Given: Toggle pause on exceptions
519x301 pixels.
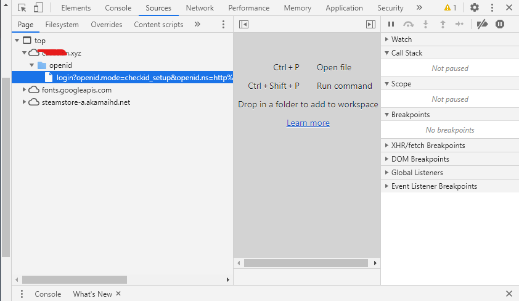Looking at the screenshot, I should [x=500, y=25].
